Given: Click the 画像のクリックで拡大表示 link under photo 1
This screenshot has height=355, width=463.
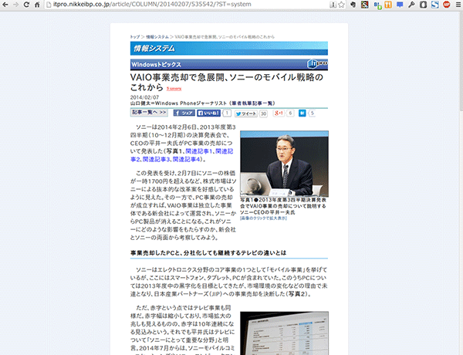Looking at the screenshot, I should (x=263, y=218).
